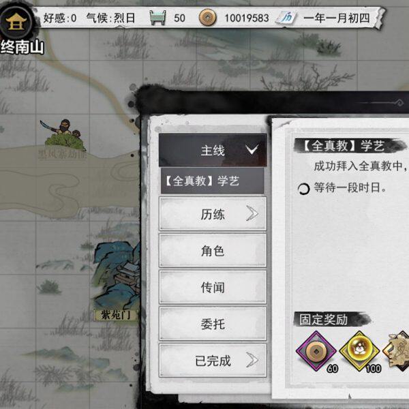Open the 角色 quest tab
Image resolution: width=409 pixels, height=409 pixels.
(x=213, y=251)
